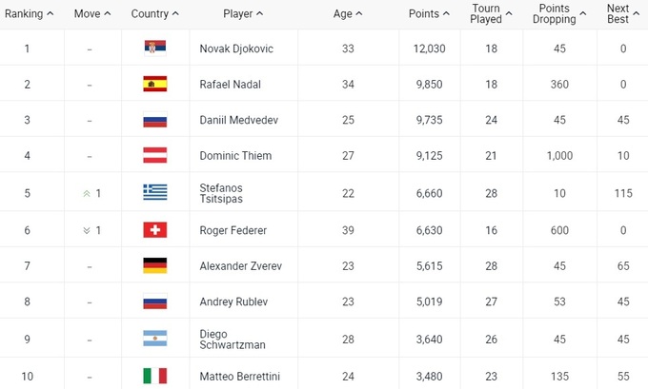648x389 pixels.
Task: Click the Serbia flag icon
Action: coord(154,49)
